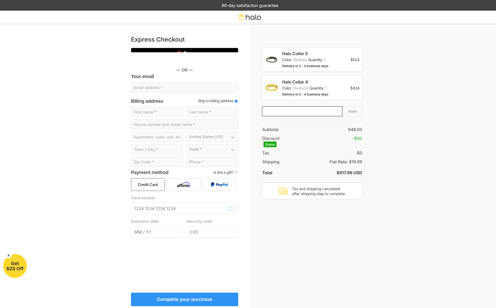Click the 2halos discount code tag
This screenshot has width=496, height=308.
(270, 145)
